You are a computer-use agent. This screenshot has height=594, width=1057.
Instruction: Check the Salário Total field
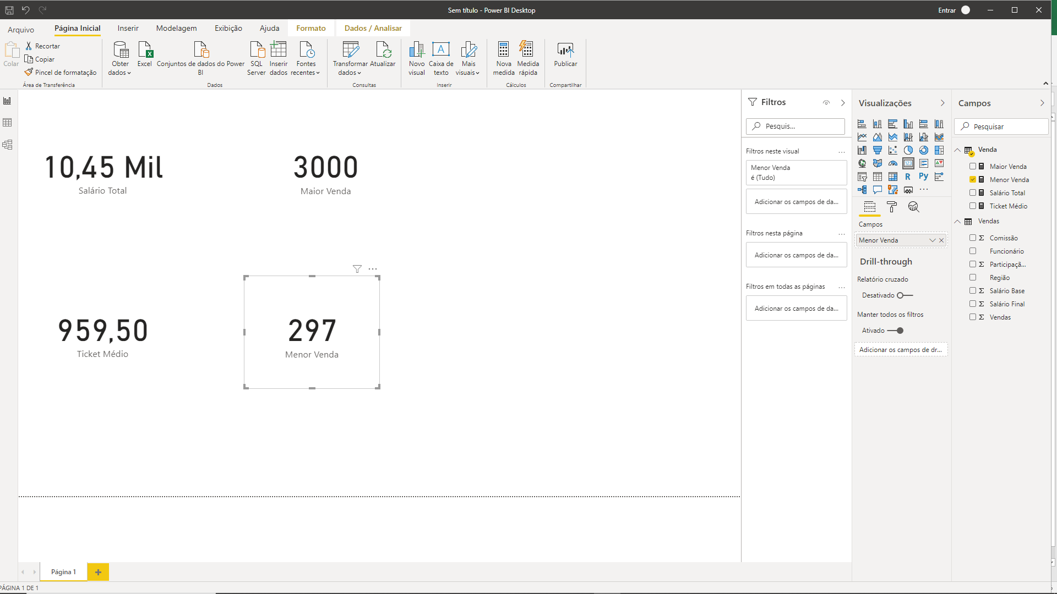click(x=973, y=193)
